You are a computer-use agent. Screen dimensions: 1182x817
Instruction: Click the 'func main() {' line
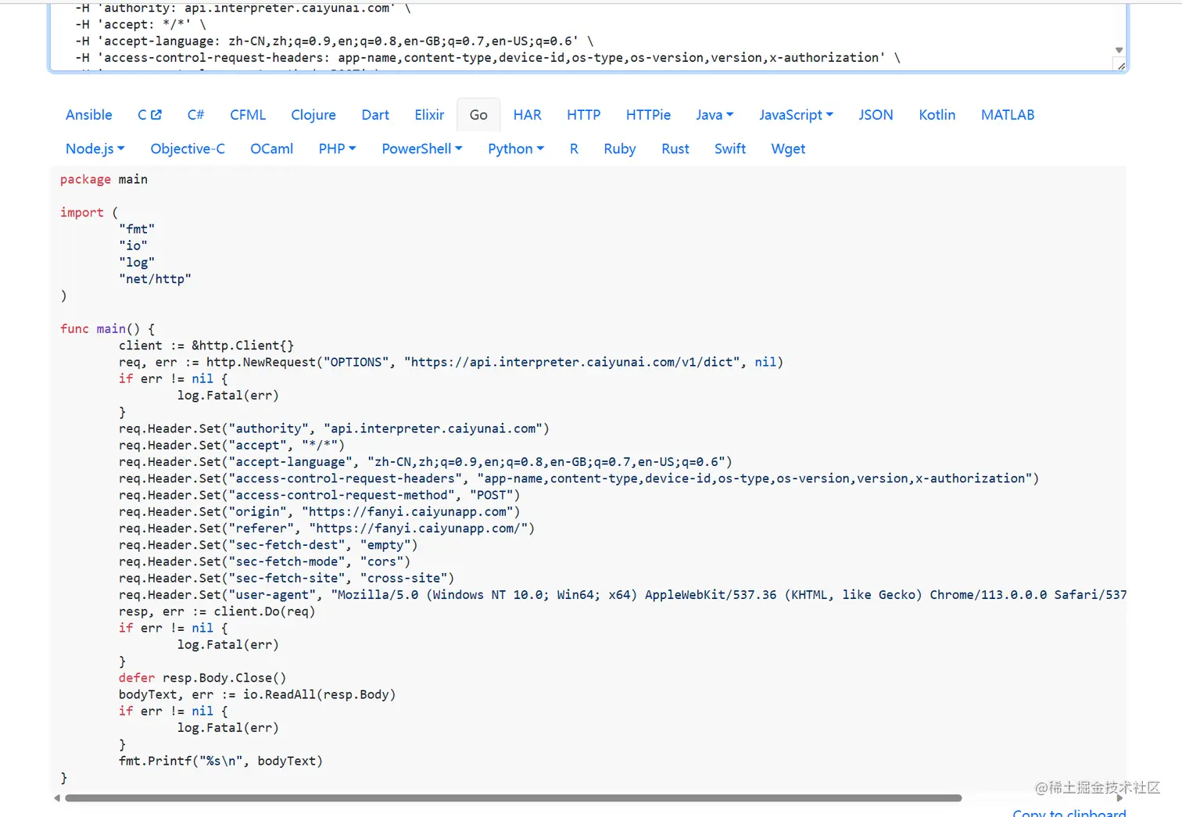click(108, 329)
